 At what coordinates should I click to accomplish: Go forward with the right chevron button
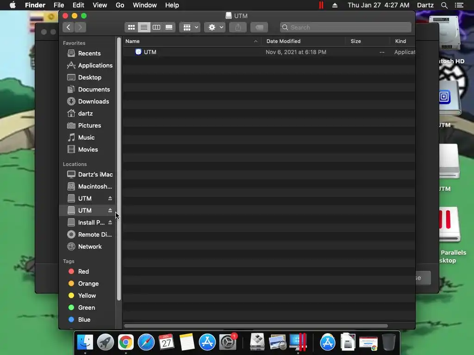80,27
